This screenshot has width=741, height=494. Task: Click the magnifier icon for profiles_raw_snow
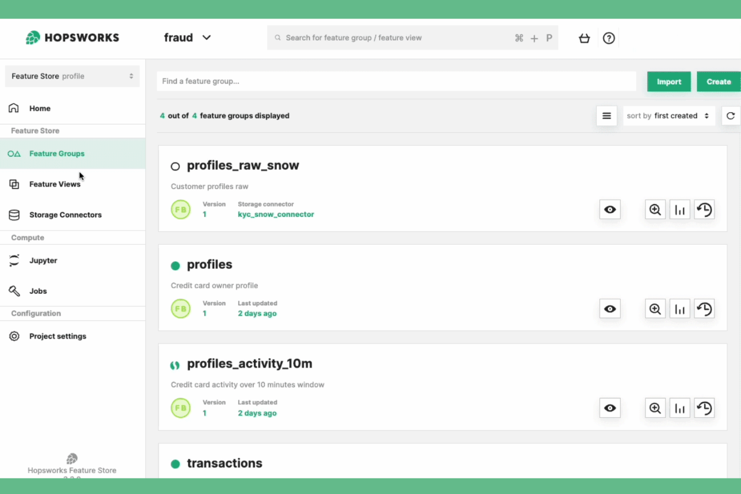pyautogui.click(x=655, y=210)
